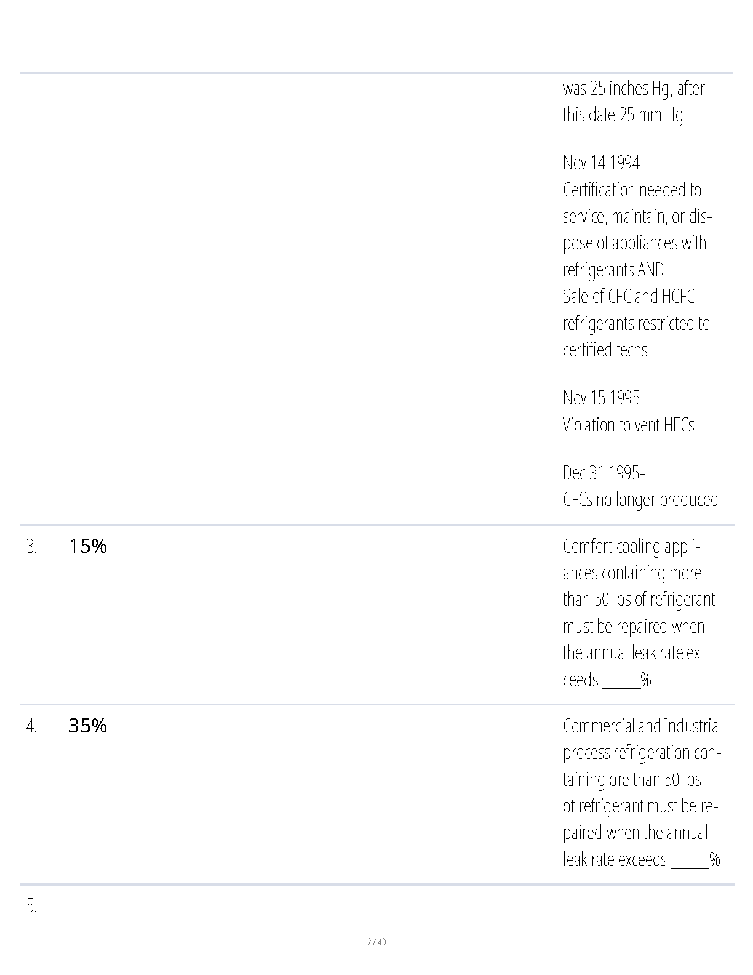Click 'certified techs' text
The image size is (753, 975).
click(605, 350)
